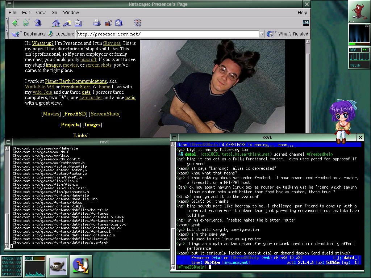Click the Stop traffic light icon
This screenshot has width=371, height=278.
coord(137,23)
